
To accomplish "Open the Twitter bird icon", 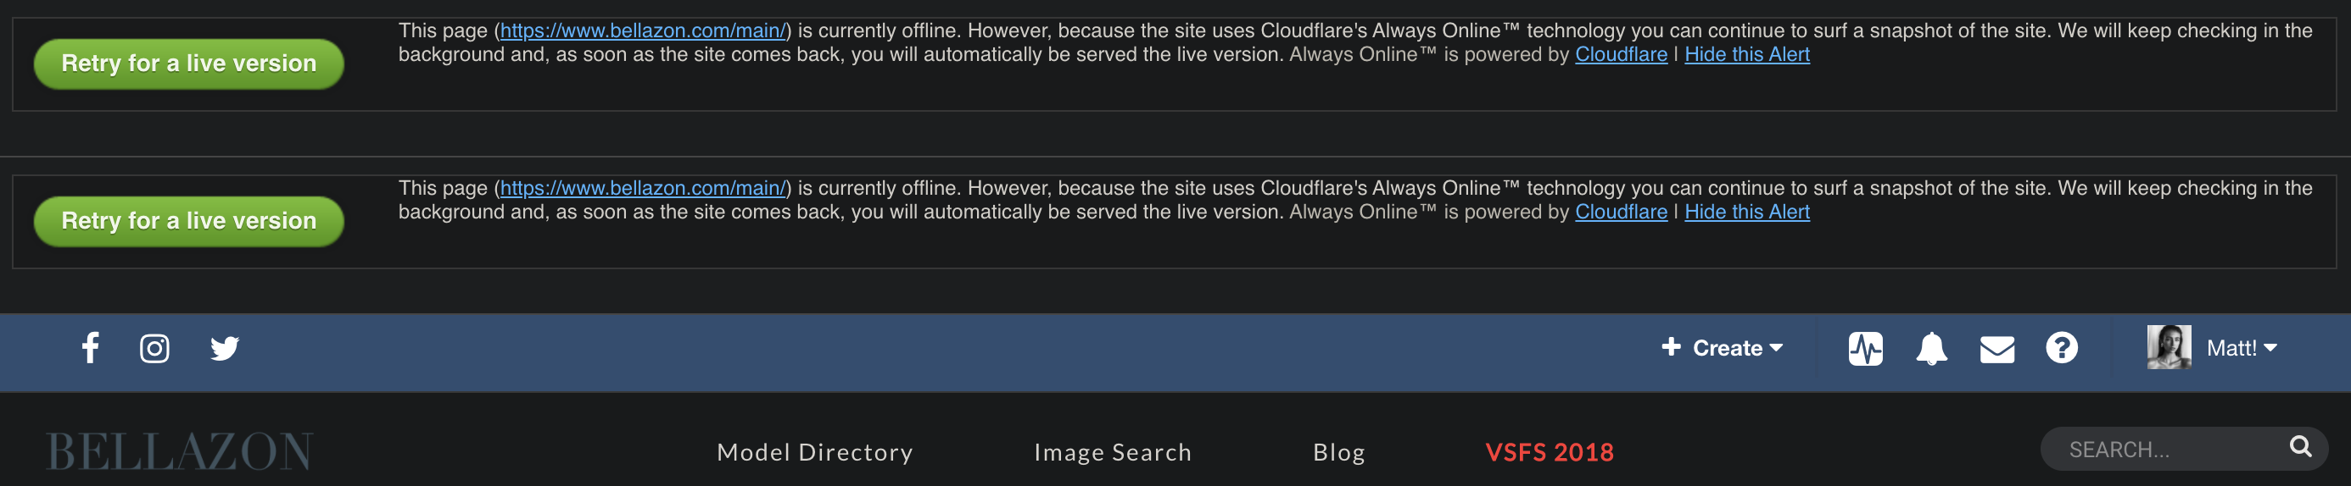I will click(225, 348).
